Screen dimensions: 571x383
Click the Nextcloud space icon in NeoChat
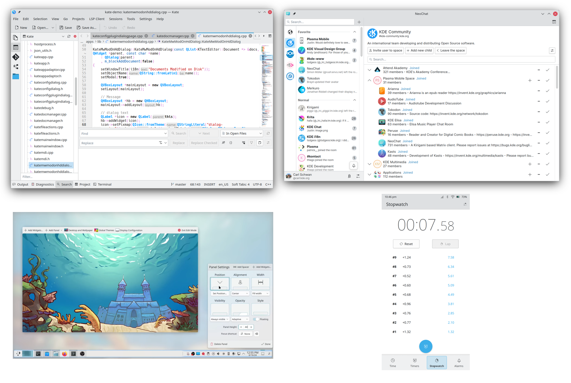(x=290, y=54)
